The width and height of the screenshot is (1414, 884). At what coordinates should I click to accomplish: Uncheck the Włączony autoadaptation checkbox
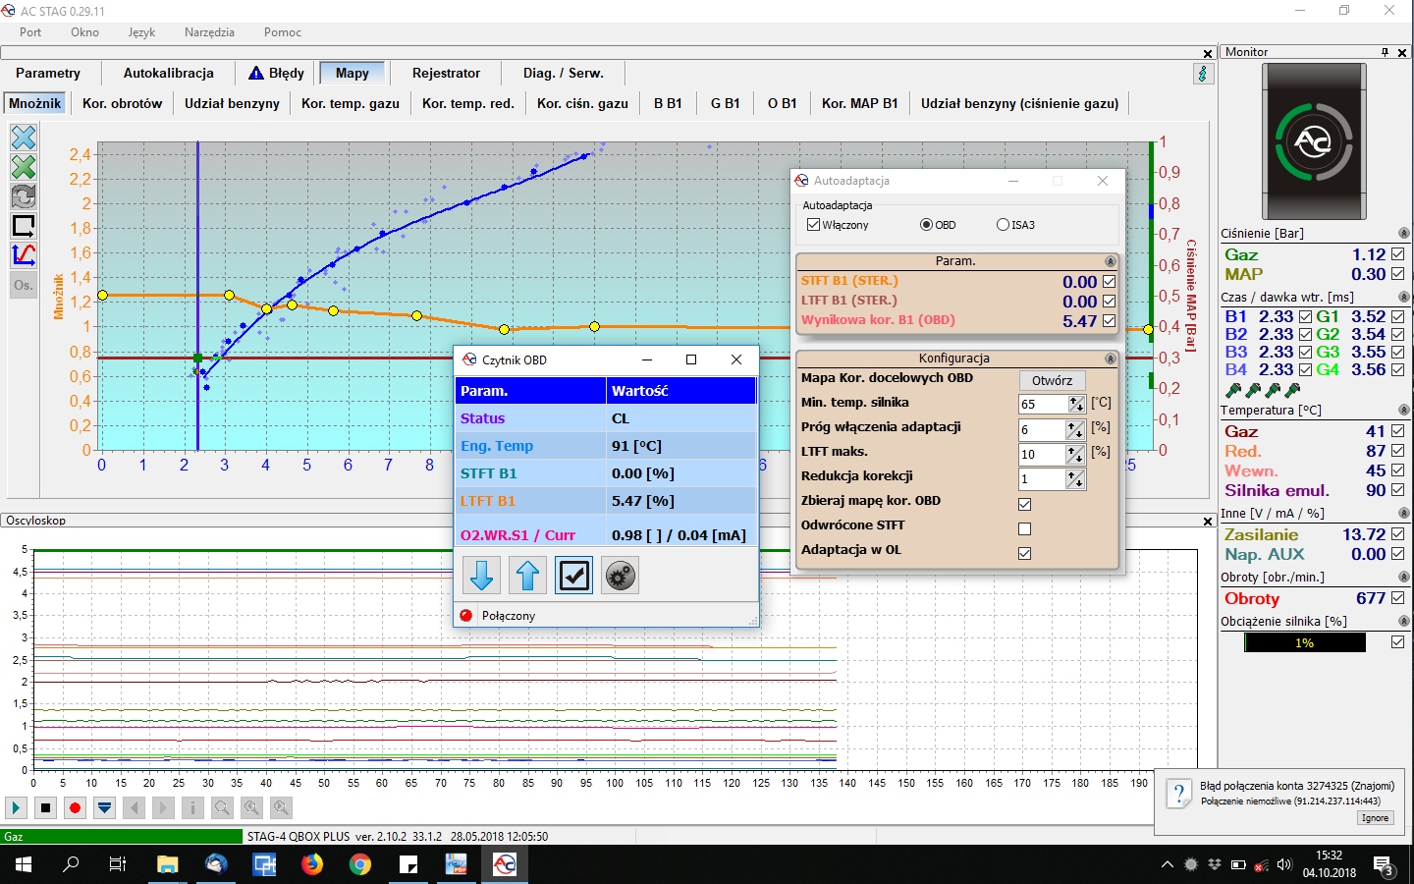tap(813, 225)
